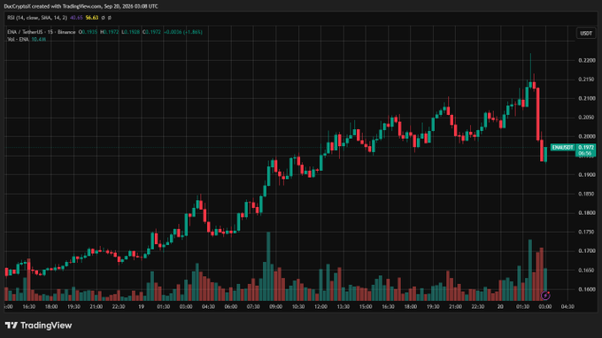Click the 03:00 time axis label
Screen dimensions: 602x338
(545, 307)
